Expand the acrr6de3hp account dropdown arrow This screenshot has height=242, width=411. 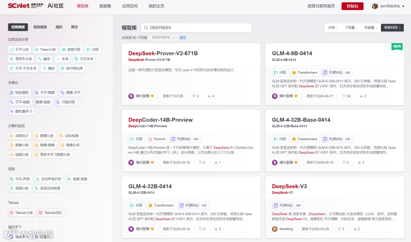(403, 6)
